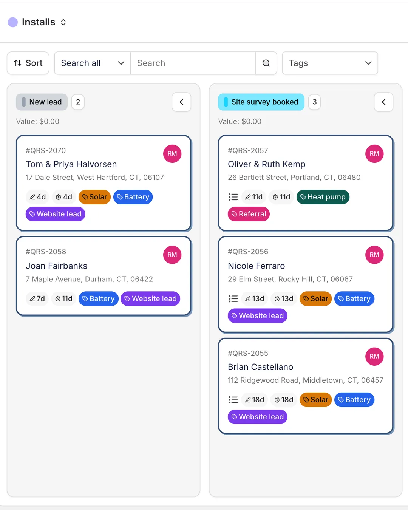Screen dimensions: 408x510
Task: Click RM avatar on Nicole Ferraro card
Action: point(374,255)
